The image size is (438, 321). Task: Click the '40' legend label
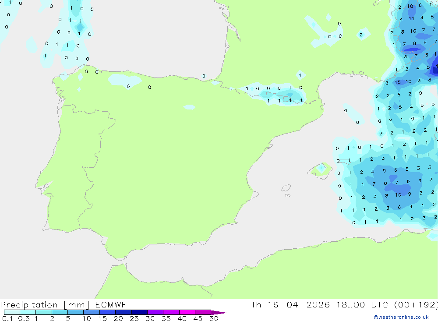tap(182, 318)
